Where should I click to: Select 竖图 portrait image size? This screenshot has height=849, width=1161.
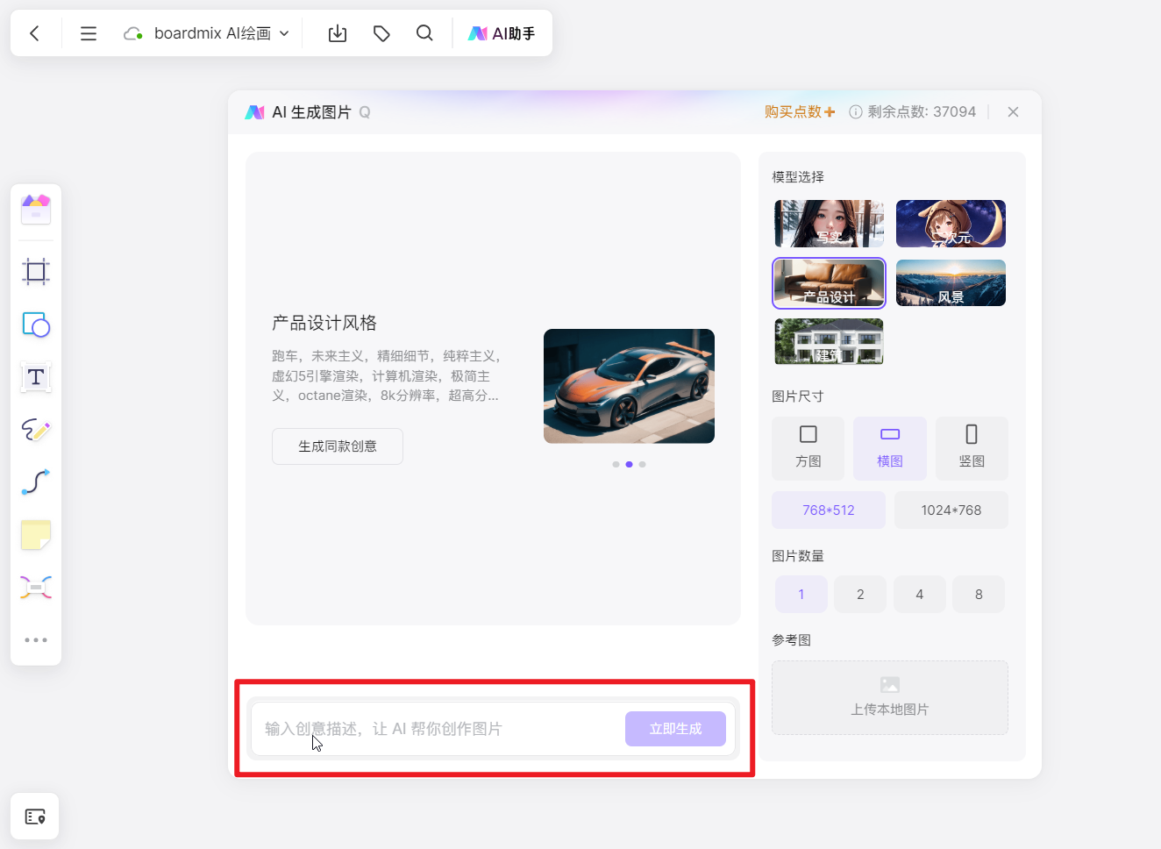tap(972, 448)
